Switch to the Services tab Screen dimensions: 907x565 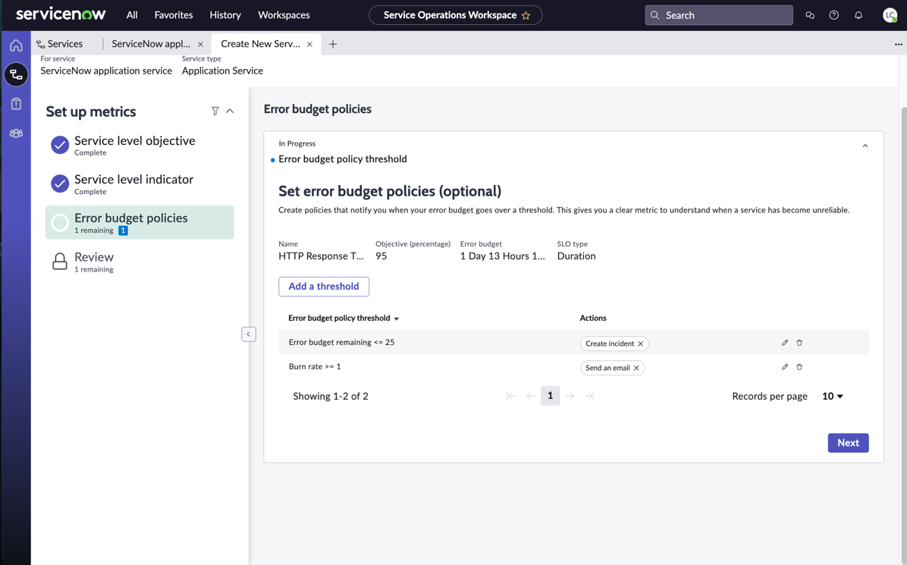[60, 44]
